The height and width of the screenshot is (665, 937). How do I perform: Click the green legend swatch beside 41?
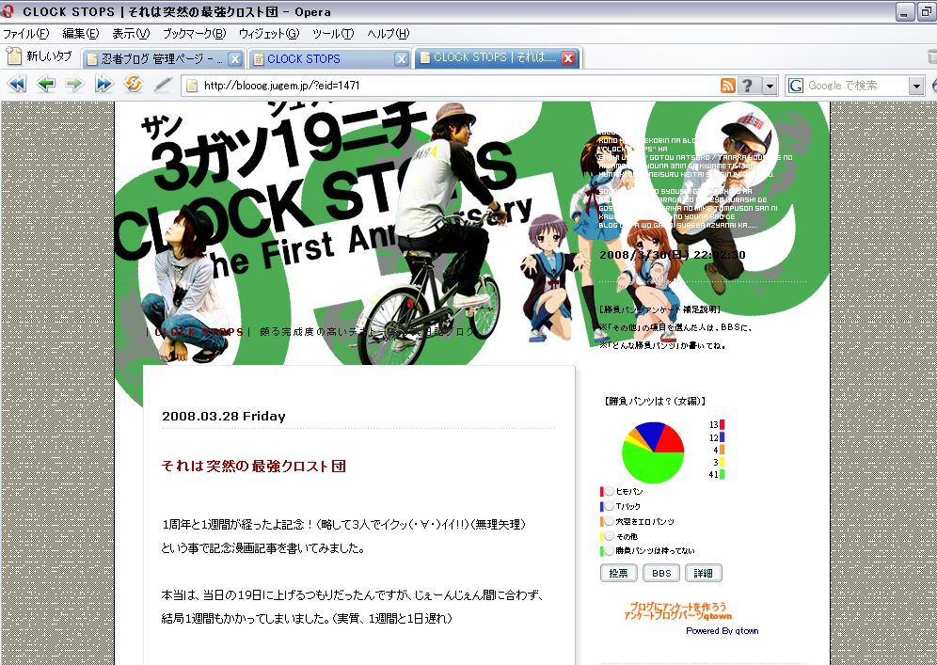722,474
